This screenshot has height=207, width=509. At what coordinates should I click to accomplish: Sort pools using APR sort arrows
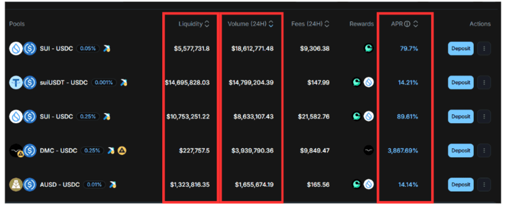pos(416,24)
